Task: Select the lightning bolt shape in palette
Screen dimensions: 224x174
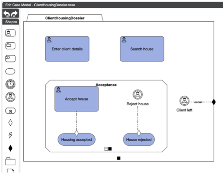Action: pos(10,135)
